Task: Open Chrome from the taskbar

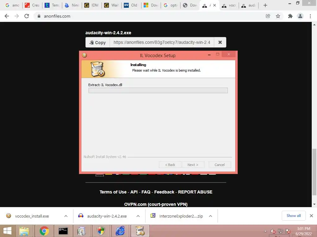Action: click(x=44, y=231)
